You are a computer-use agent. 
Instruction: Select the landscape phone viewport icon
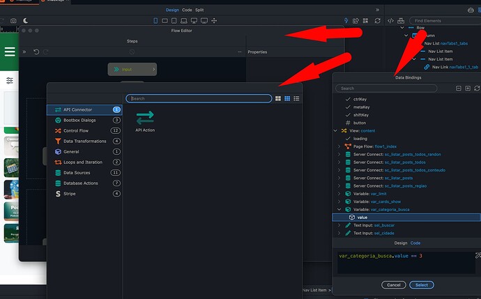[165, 20]
